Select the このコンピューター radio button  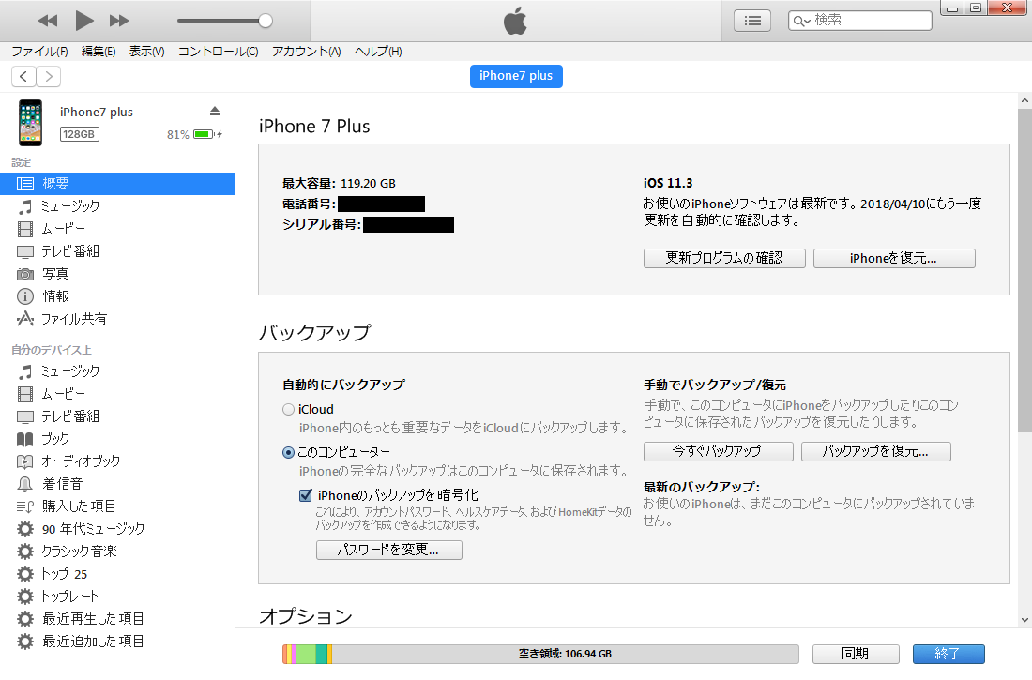288,452
